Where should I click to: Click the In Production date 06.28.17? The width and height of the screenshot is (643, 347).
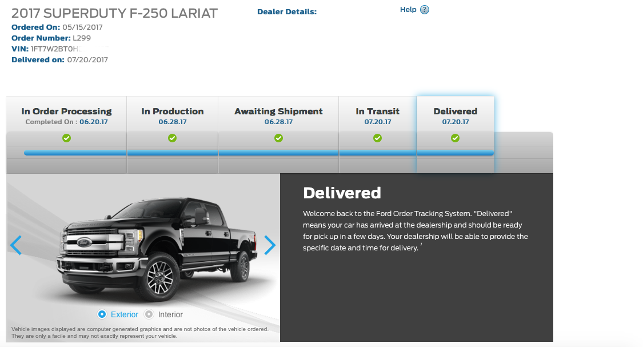pos(173,122)
